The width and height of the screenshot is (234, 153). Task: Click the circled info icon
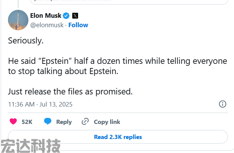[x=223, y=104]
